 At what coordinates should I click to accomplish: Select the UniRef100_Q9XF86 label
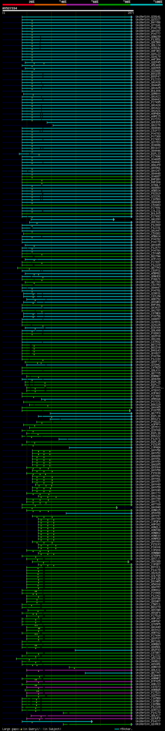[x=148, y=599]
